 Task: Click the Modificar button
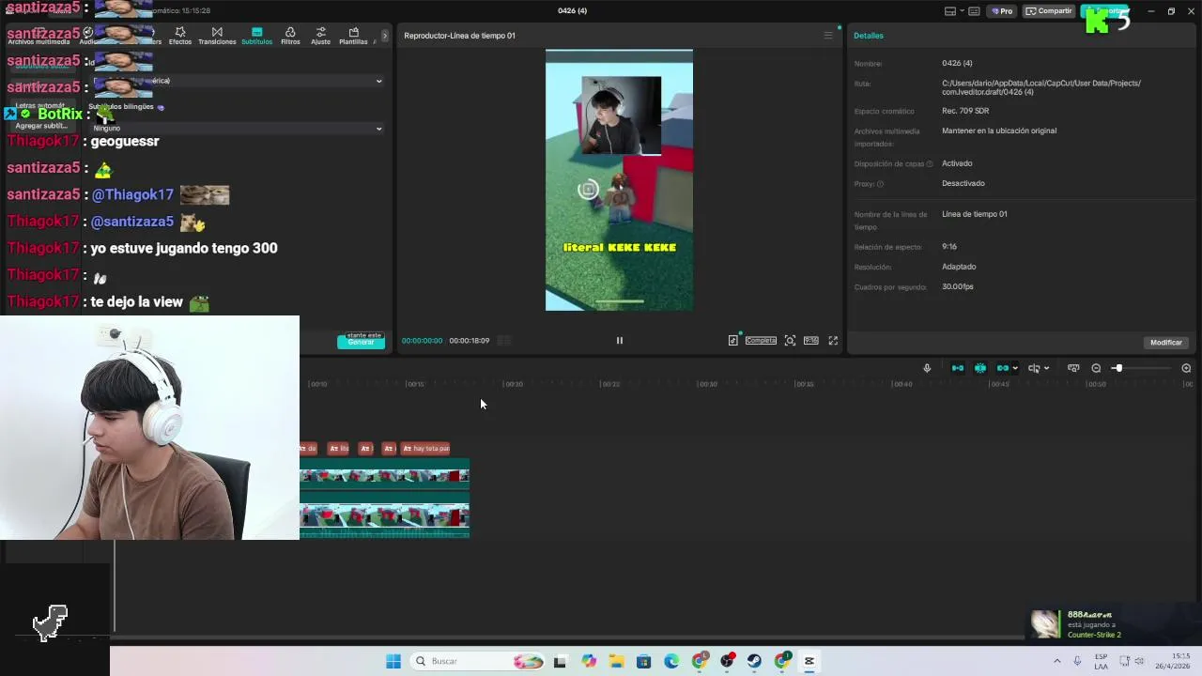click(1166, 343)
